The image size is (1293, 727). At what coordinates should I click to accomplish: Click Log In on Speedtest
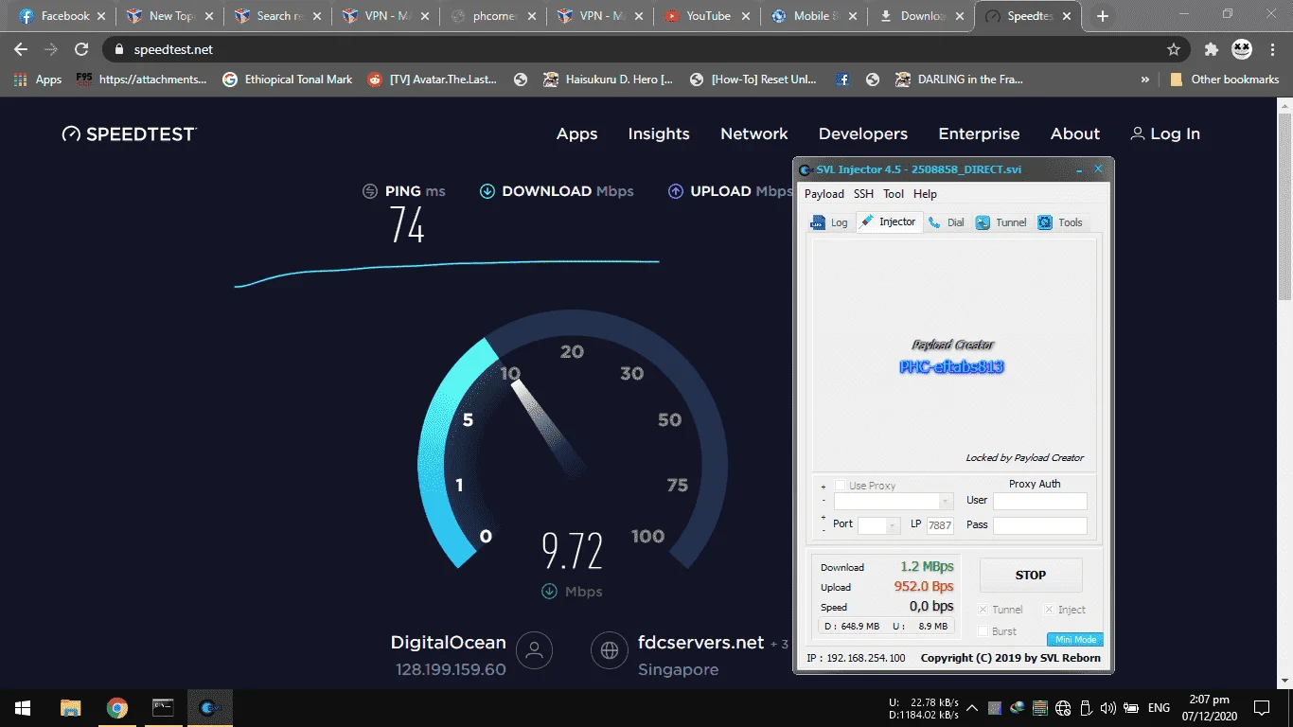click(1165, 133)
